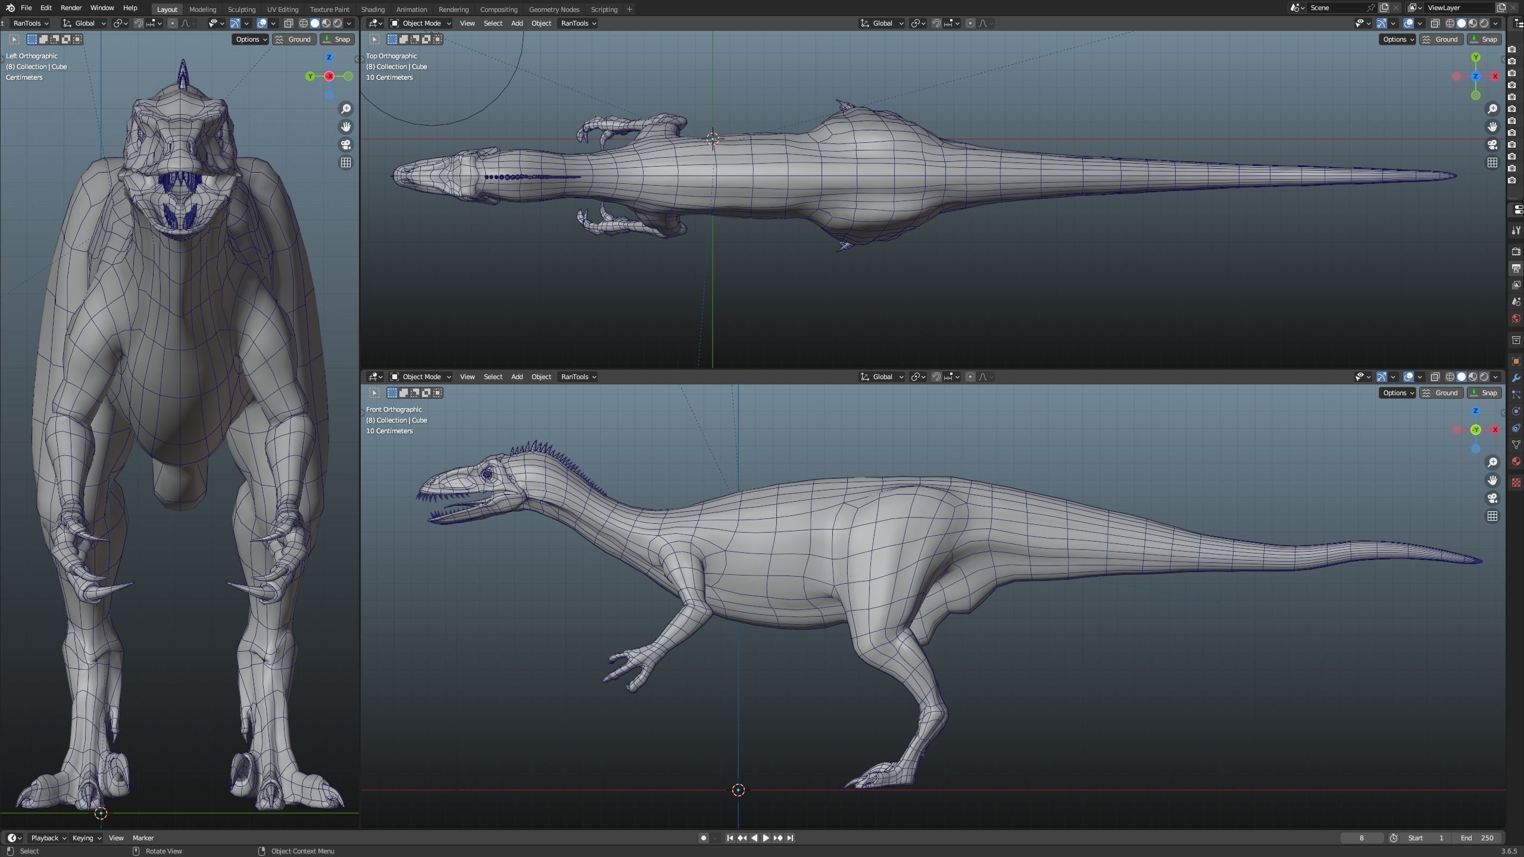Switch to the Sculpting workspace tab
The width and height of the screenshot is (1524, 857).
point(241,9)
